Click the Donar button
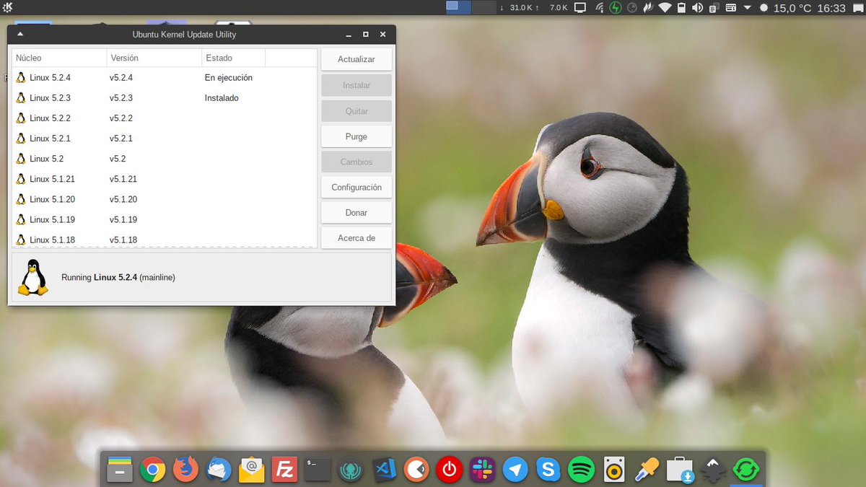This screenshot has width=866, height=487. pos(357,213)
